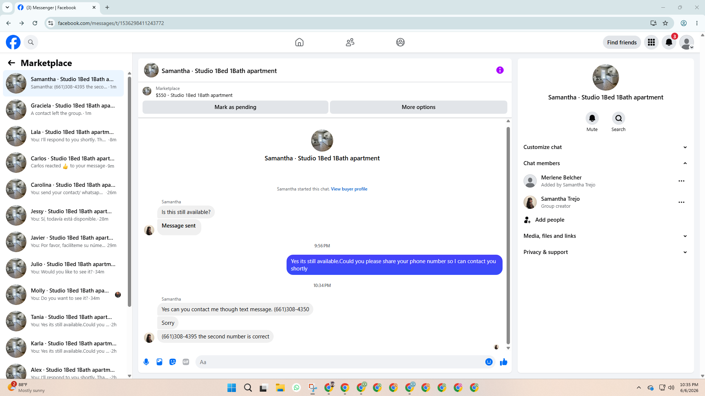Click Mark as pending button
Image resolution: width=705 pixels, height=396 pixels.
pos(235,107)
